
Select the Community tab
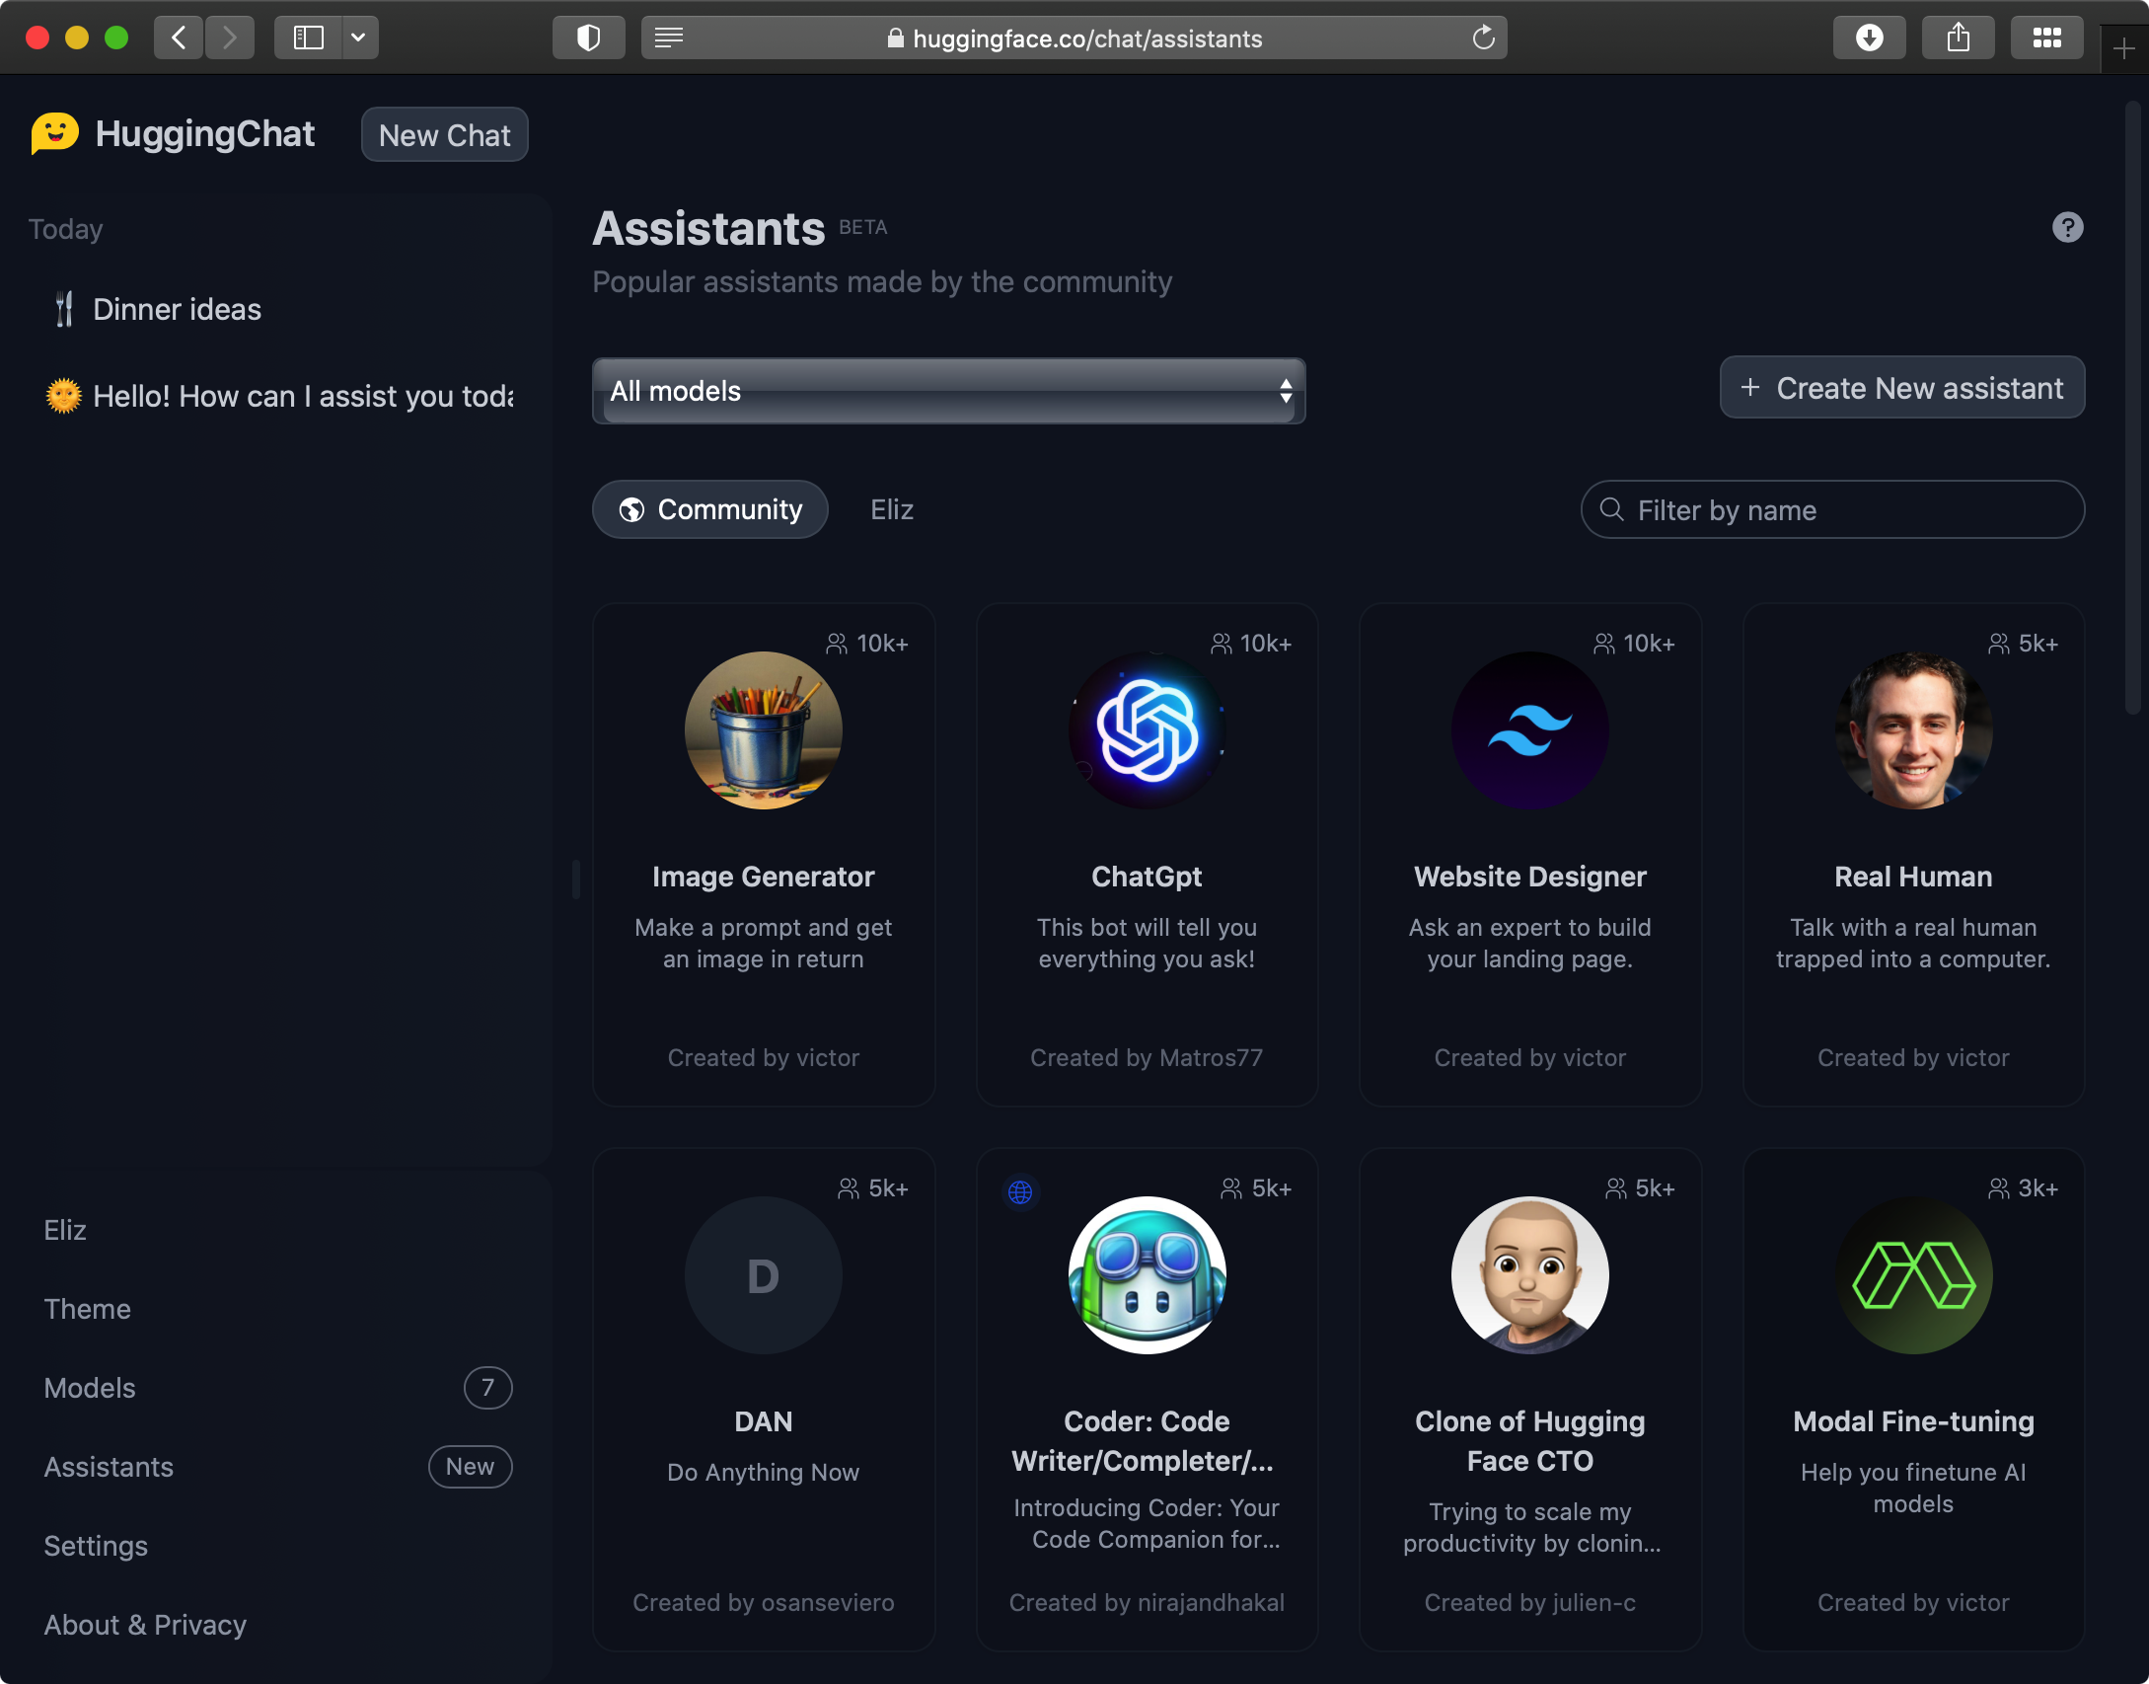[709, 509]
